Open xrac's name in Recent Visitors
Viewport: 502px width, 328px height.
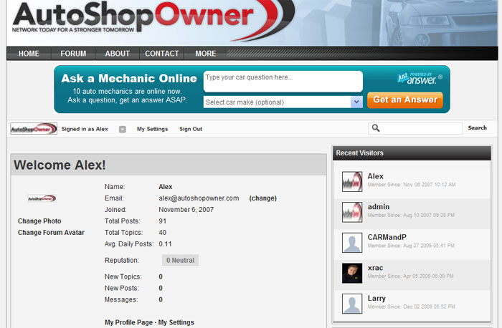click(x=375, y=268)
